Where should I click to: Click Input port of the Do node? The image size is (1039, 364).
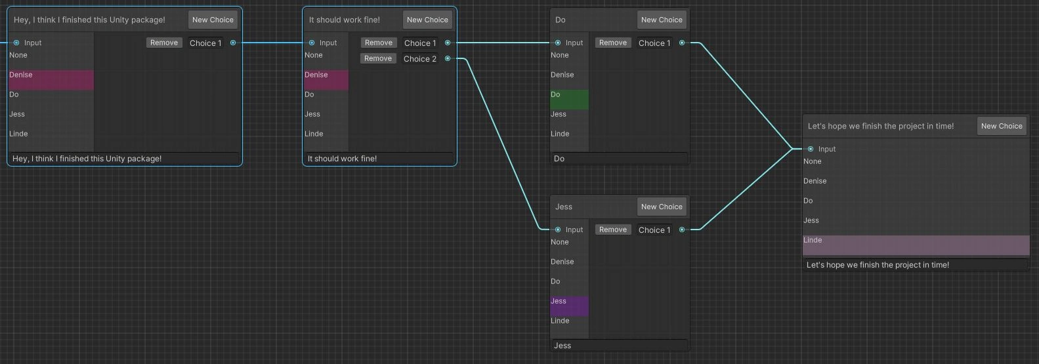(558, 43)
